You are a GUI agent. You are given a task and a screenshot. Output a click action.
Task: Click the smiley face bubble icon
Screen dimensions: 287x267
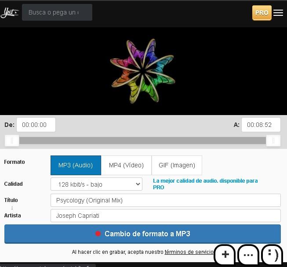coord(272,255)
